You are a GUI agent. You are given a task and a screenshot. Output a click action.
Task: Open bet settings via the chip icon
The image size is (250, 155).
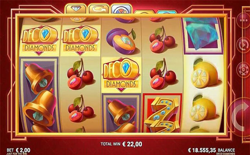click(x=243, y=70)
